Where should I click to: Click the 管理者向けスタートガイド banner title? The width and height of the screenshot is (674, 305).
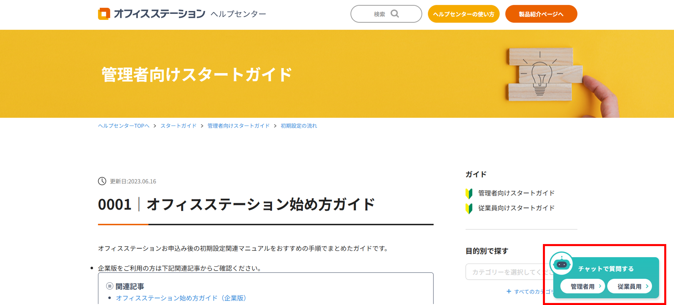(197, 74)
